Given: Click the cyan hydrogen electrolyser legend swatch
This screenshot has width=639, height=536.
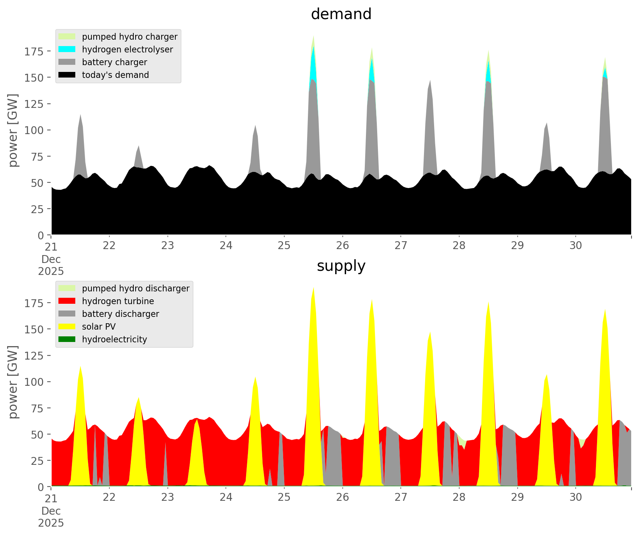Looking at the screenshot, I should tap(67, 49).
